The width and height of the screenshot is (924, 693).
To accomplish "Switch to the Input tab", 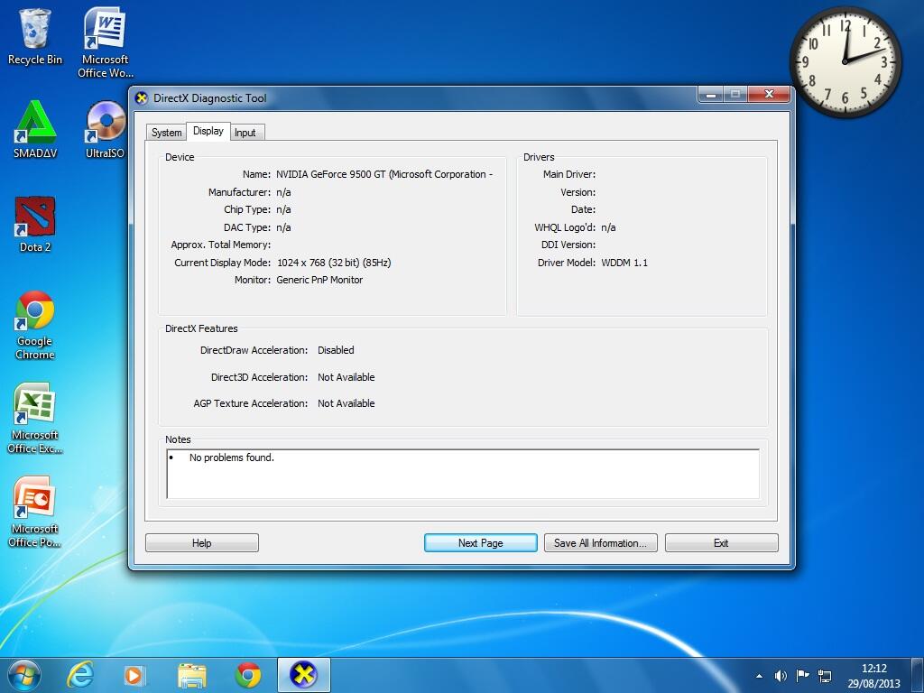I will pos(245,133).
